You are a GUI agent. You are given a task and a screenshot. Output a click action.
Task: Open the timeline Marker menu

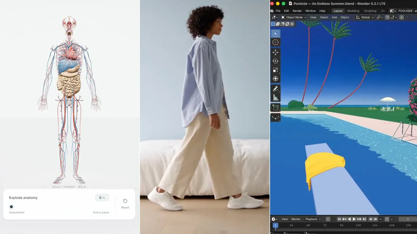click(296, 219)
